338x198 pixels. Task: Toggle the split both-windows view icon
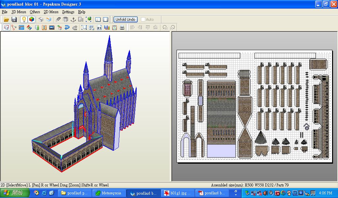pos(98,19)
